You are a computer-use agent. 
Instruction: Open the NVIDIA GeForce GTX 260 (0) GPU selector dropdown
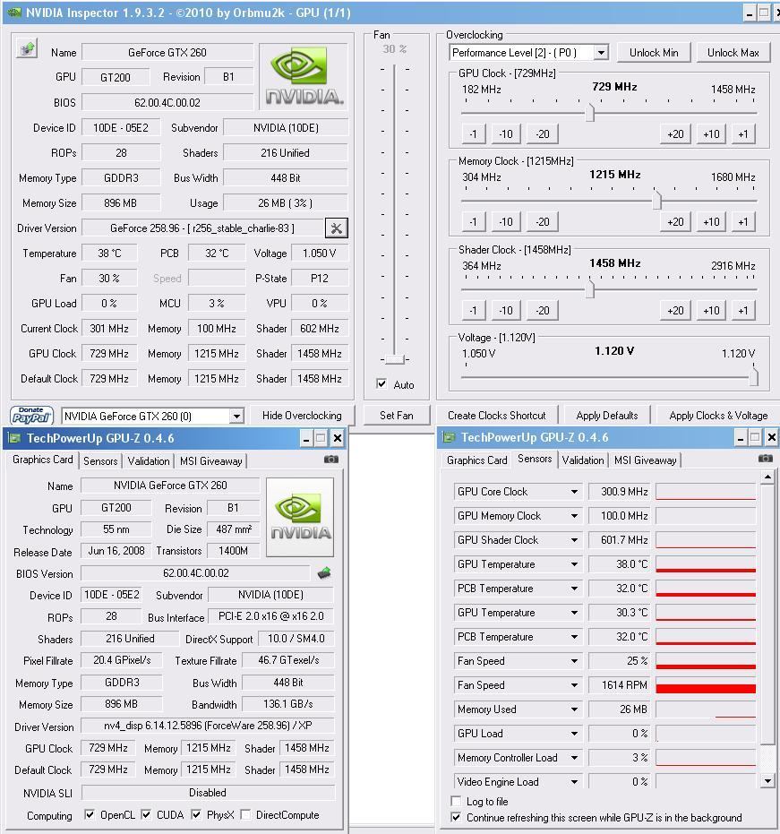coord(236,416)
